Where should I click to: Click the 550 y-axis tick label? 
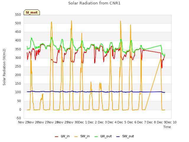[18, 14]
